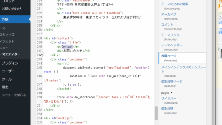Open テーマヘッダー header.php file
Screen dimensions: 222x125
click(172, 45)
